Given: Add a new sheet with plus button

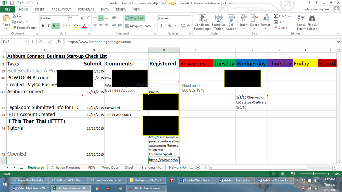Looking at the screenshot, I should point(198,167).
